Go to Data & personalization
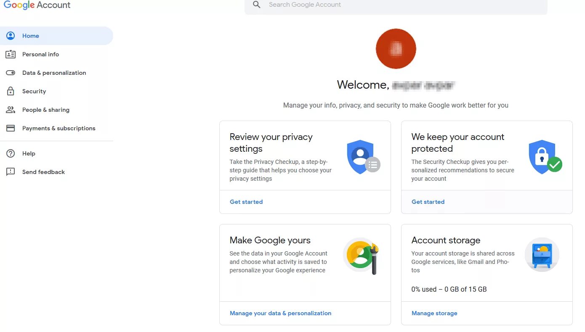The width and height of the screenshot is (585, 332). coord(56,73)
